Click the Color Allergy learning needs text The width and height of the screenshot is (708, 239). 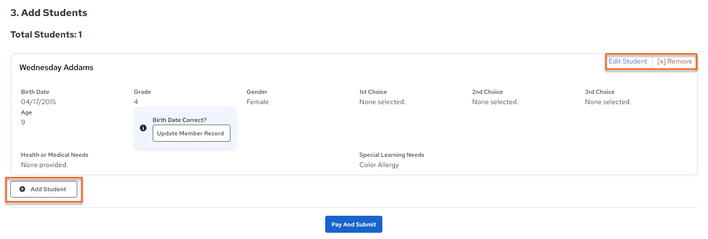pos(379,165)
